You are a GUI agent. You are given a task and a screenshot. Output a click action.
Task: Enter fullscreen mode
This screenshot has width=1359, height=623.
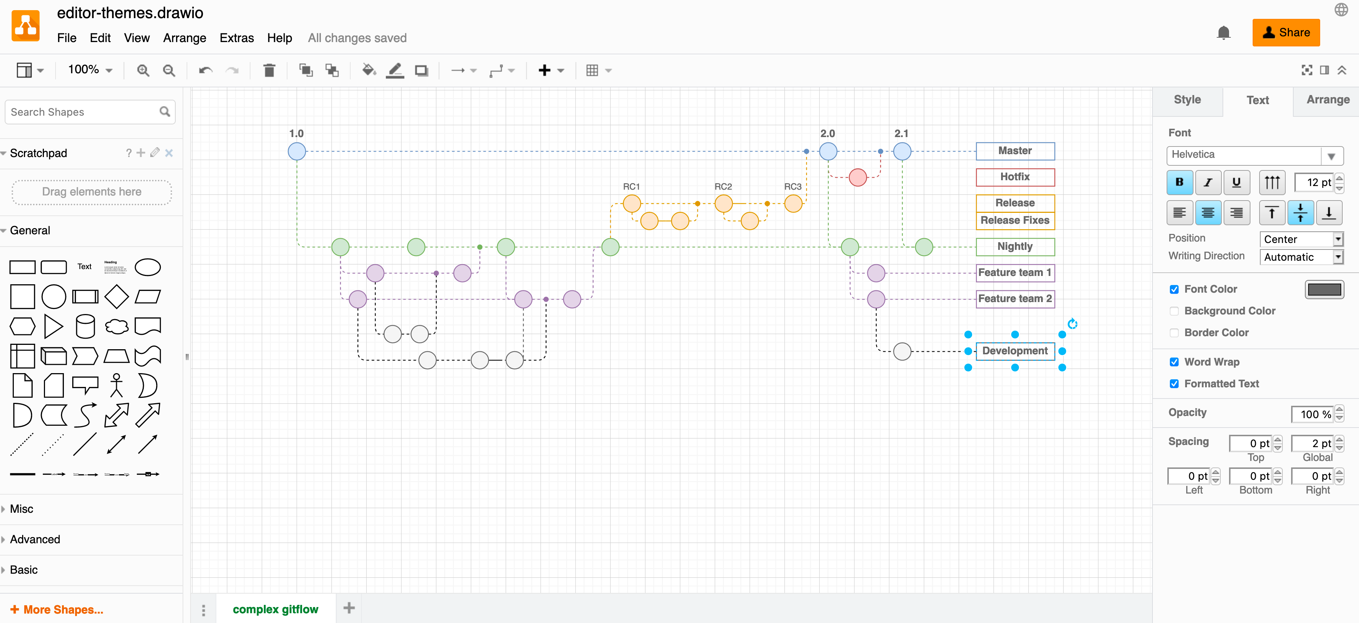pos(1307,70)
